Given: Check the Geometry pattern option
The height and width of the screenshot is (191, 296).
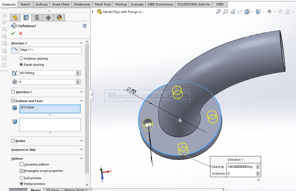Looking at the screenshot, I should pyautogui.click(x=22, y=164).
